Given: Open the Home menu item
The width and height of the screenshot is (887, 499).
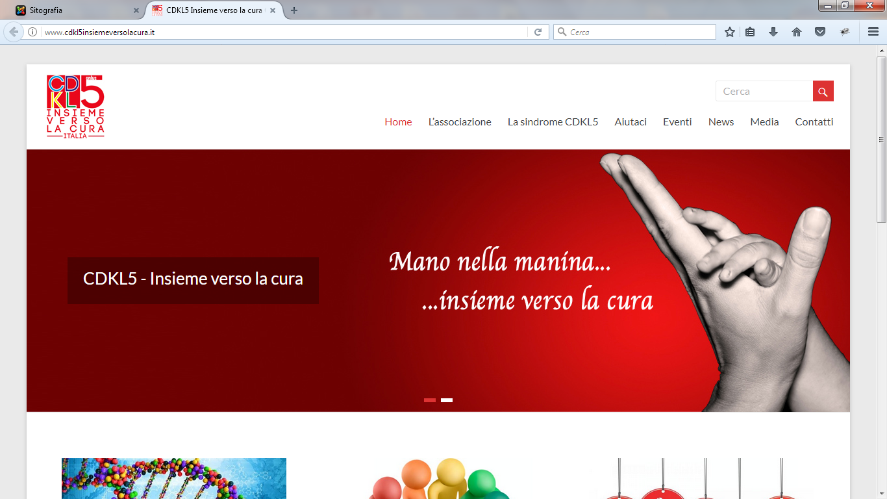Looking at the screenshot, I should [x=398, y=122].
